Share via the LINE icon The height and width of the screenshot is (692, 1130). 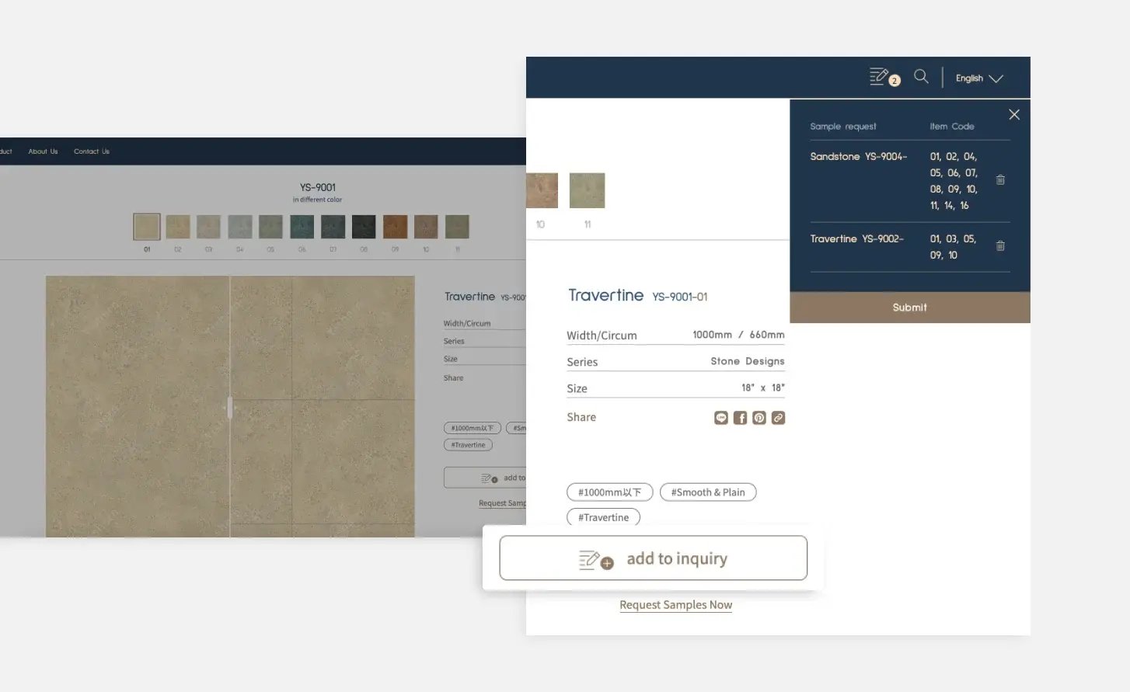[721, 418]
